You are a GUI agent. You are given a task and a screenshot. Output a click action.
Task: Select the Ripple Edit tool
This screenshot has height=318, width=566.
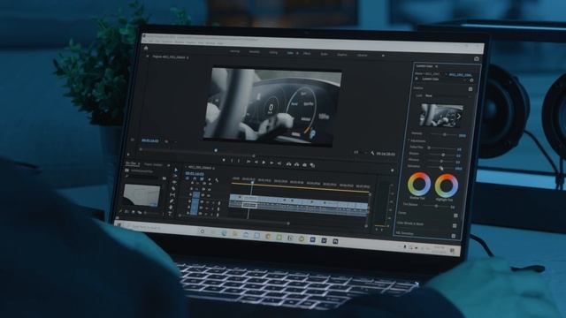click(175, 182)
